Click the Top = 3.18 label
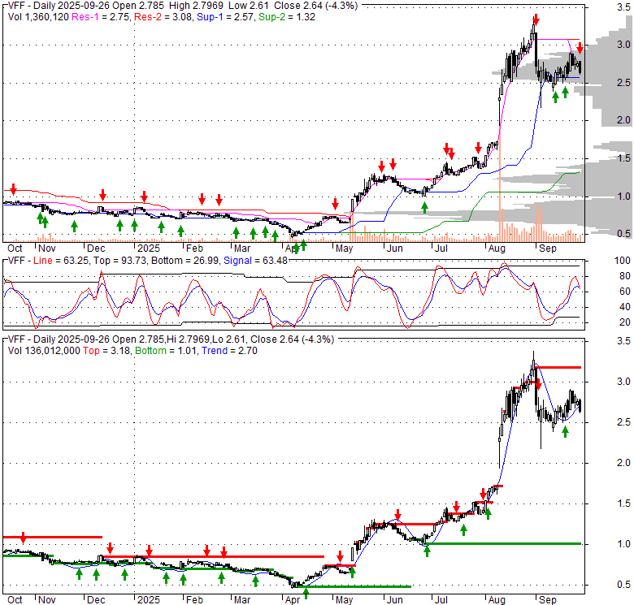Viewport: 634px width, 605px height. click(106, 351)
